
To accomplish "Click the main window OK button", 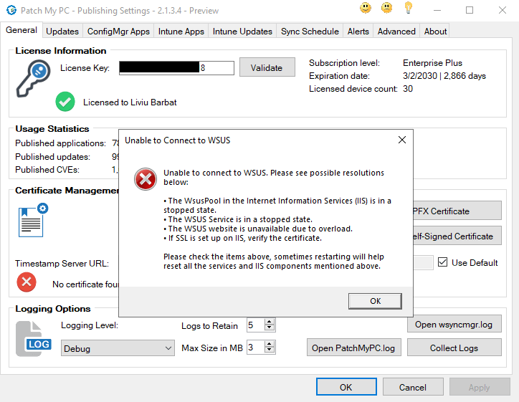I will (x=346, y=387).
